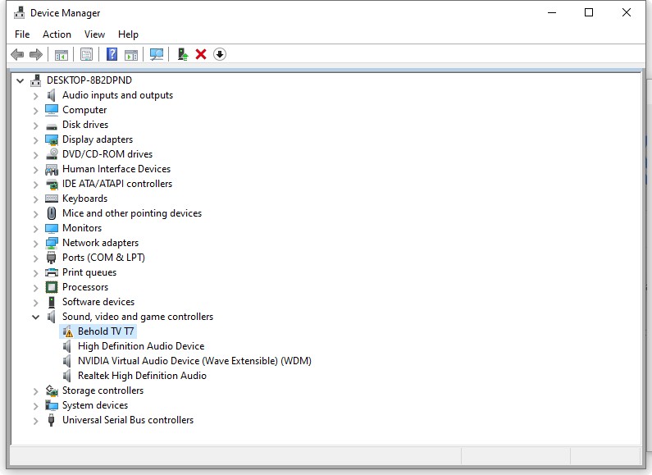652x475 pixels.
Task: Click the down-arrow Disable device icon
Action: [220, 54]
